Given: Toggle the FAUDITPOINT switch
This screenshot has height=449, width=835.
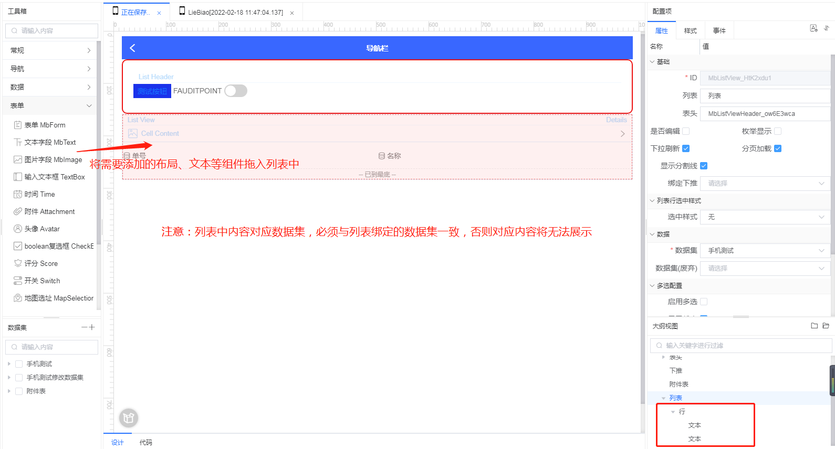Looking at the screenshot, I should coord(236,91).
